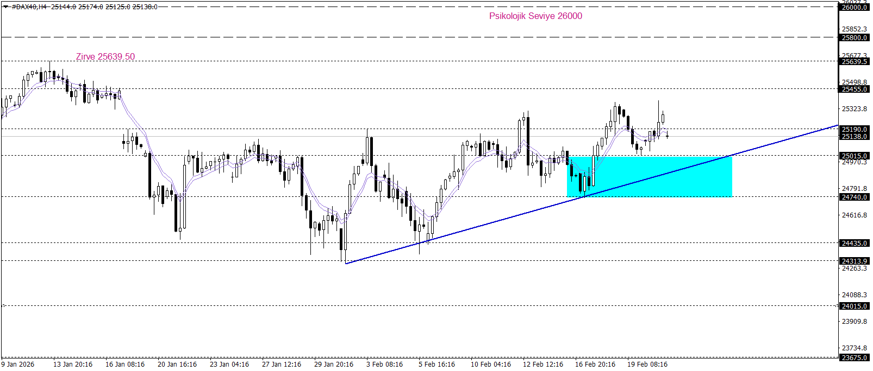
Task: Select the 25455.0 price level tag
Action: coord(854,89)
